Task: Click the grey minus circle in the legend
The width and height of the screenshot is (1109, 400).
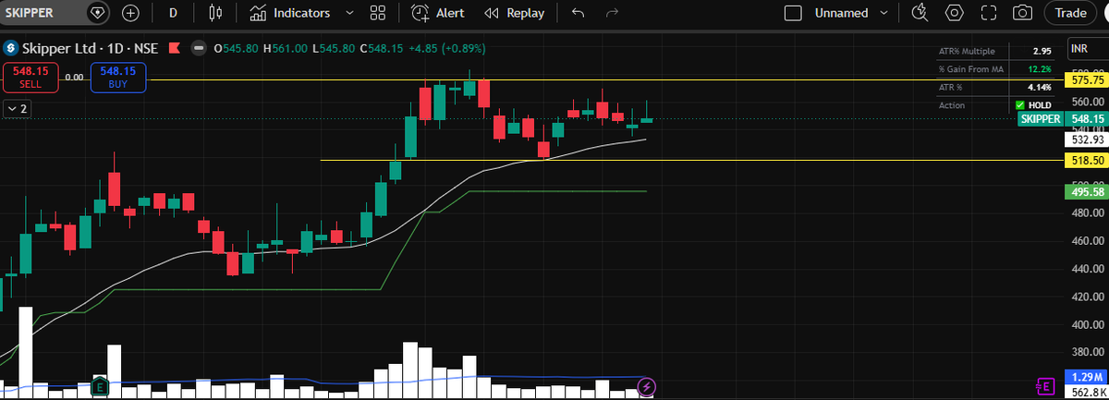Action: click(x=201, y=48)
